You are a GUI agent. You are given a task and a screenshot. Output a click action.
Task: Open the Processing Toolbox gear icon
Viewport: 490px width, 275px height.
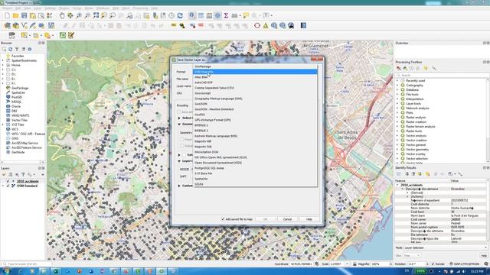[217, 15]
